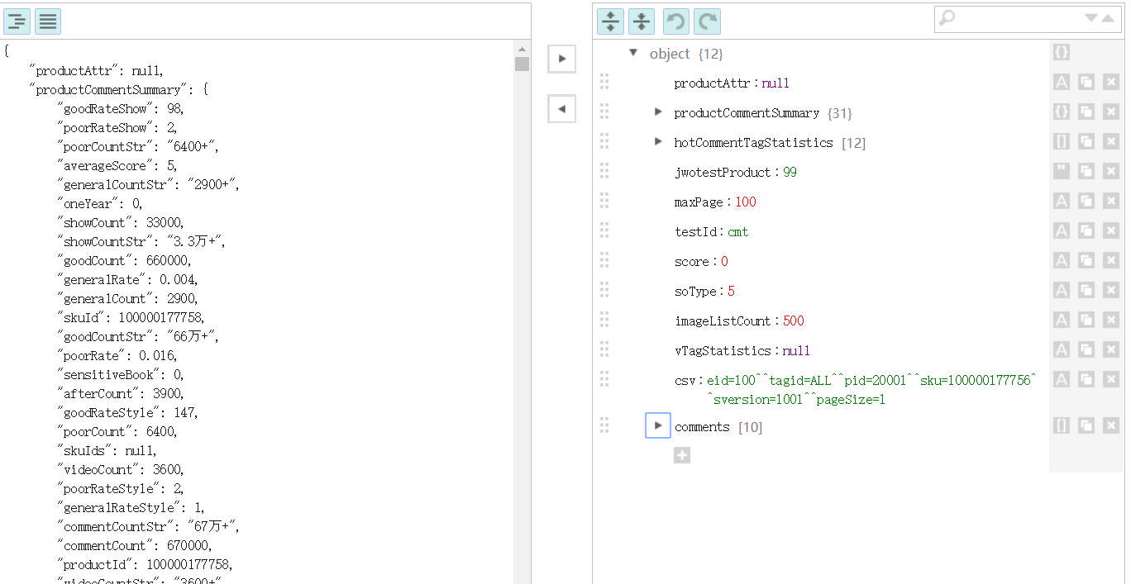Image resolution: width=1131 pixels, height=584 pixels.
Task: Remove the jwotestProduct field
Action: [x=1111, y=171]
